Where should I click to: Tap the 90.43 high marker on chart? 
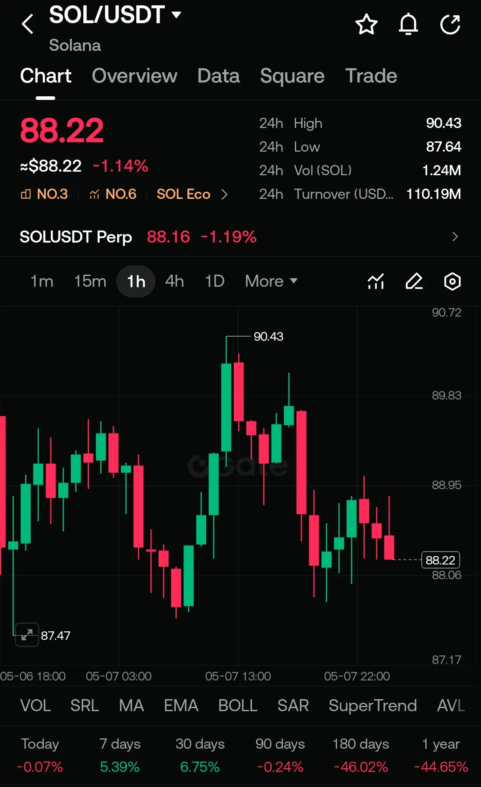click(x=269, y=336)
